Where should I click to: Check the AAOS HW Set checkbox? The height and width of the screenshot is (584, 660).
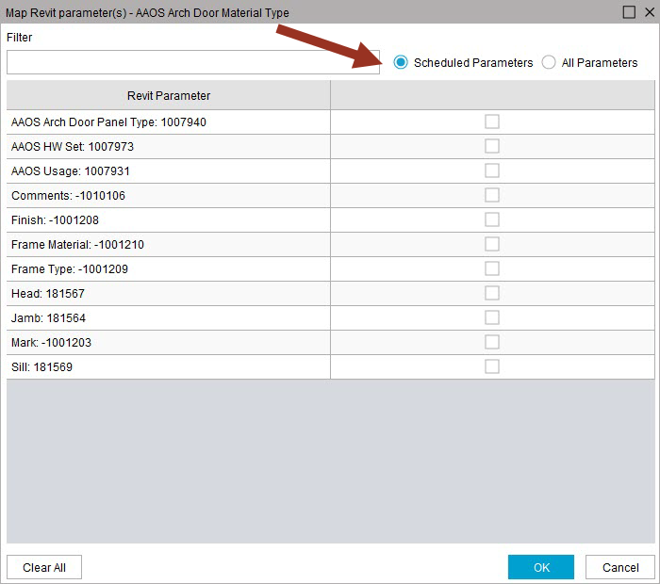(491, 146)
